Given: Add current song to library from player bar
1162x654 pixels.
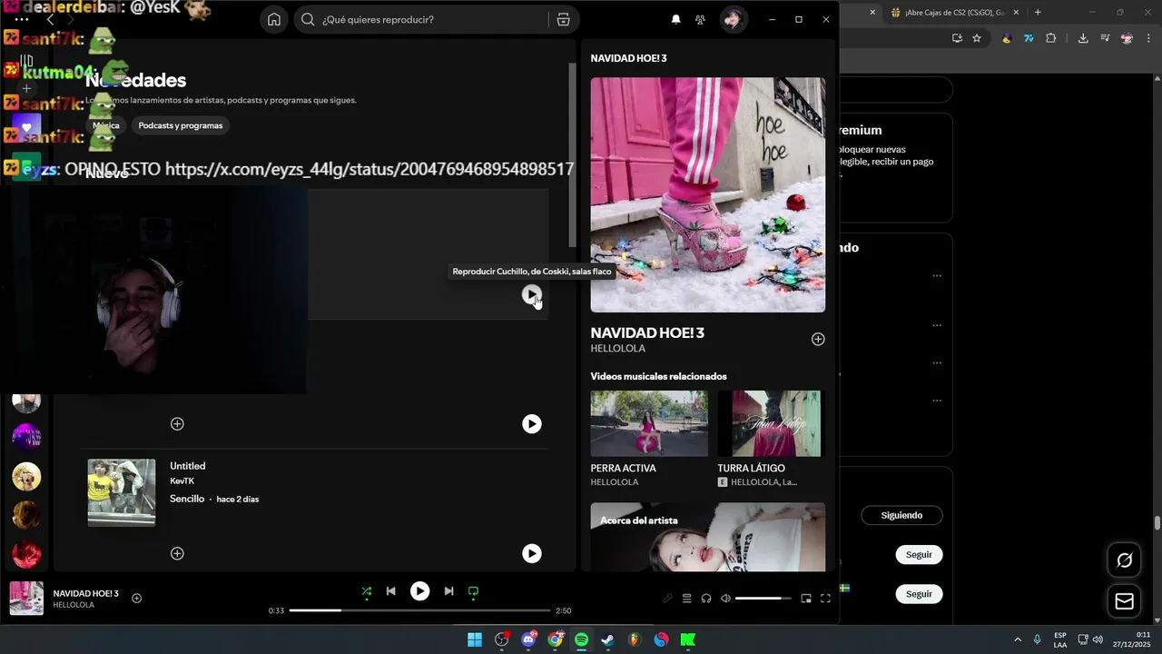Looking at the screenshot, I should point(137,598).
